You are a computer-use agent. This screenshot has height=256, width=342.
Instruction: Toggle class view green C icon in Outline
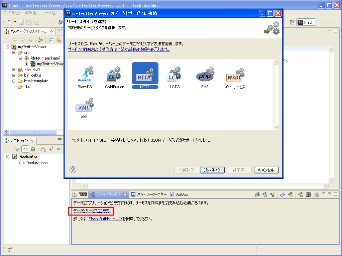click(33, 149)
